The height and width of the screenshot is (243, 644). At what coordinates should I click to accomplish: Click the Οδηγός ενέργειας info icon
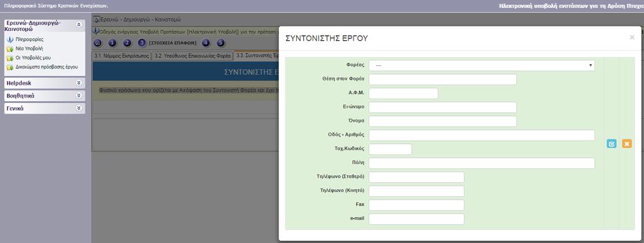pos(96,31)
